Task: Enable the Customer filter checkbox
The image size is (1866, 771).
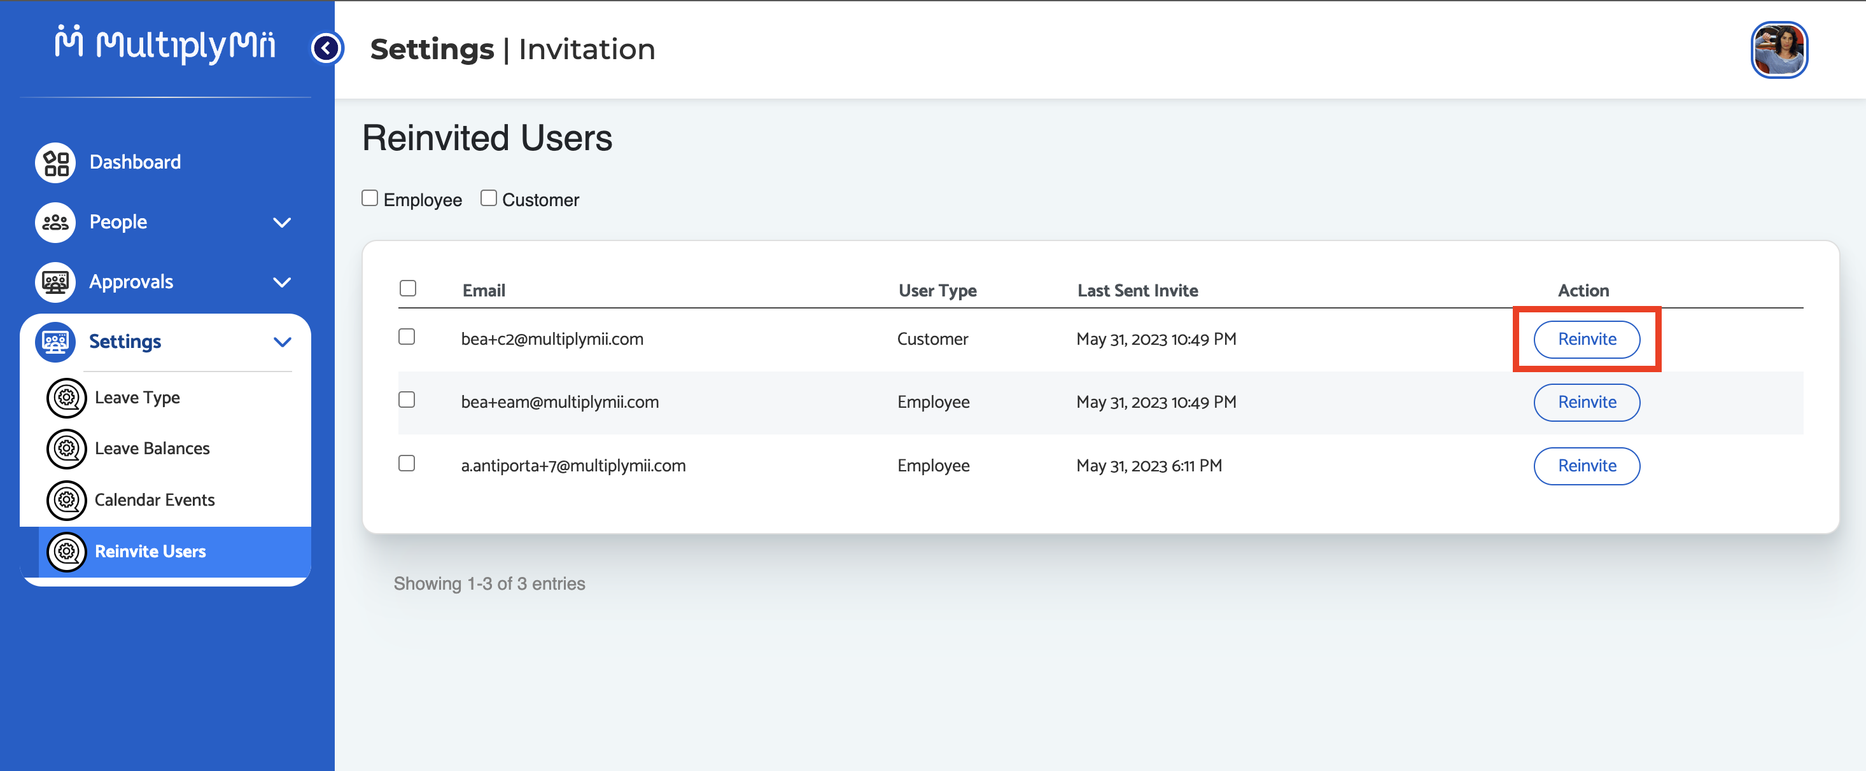Action: coord(489,198)
